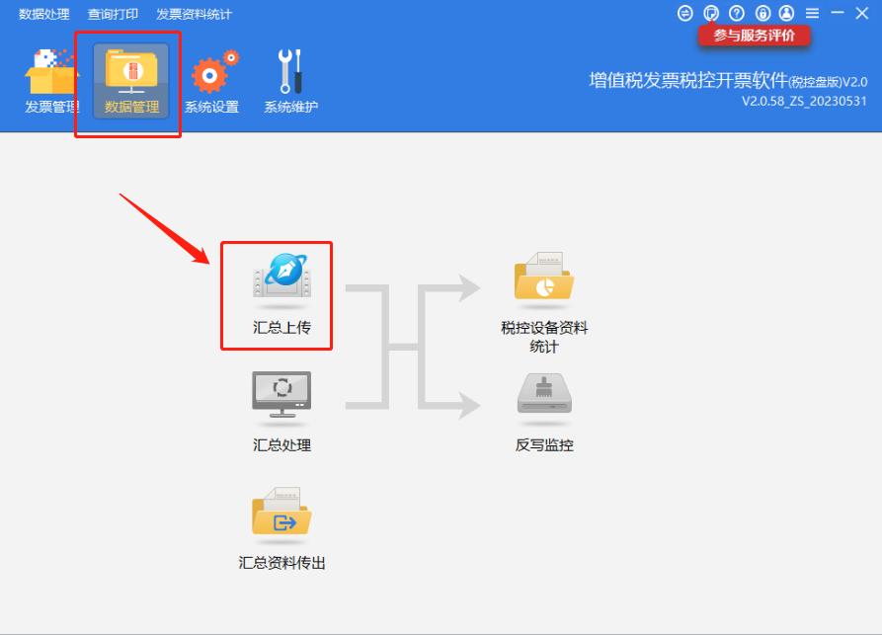Click the security lock icon

762,13
